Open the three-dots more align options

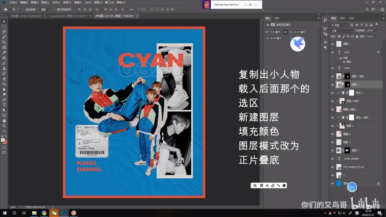click(x=131, y=9)
